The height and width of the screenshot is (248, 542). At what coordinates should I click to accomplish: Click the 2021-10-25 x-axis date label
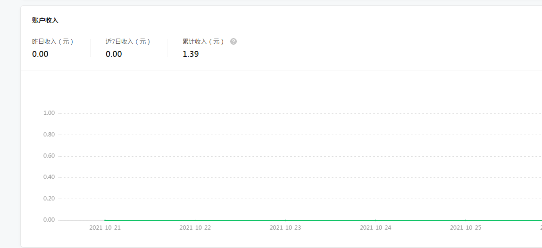click(x=466, y=228)
